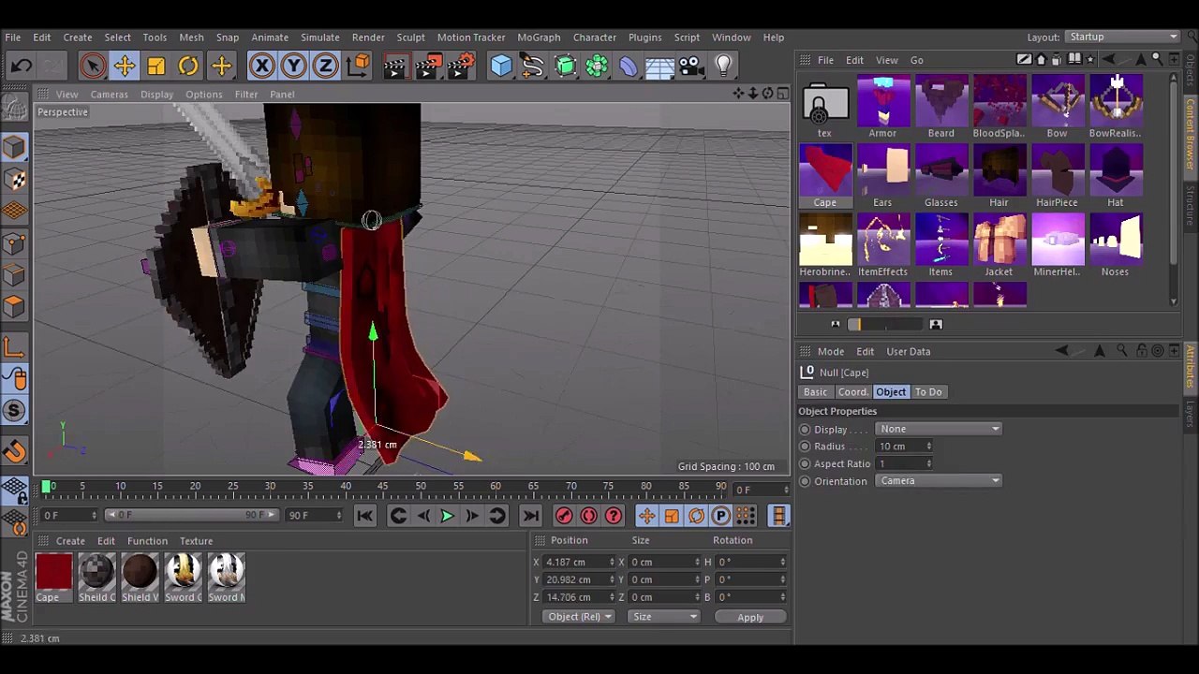
Task: Play the animation forward
Action: coord(448,516)
